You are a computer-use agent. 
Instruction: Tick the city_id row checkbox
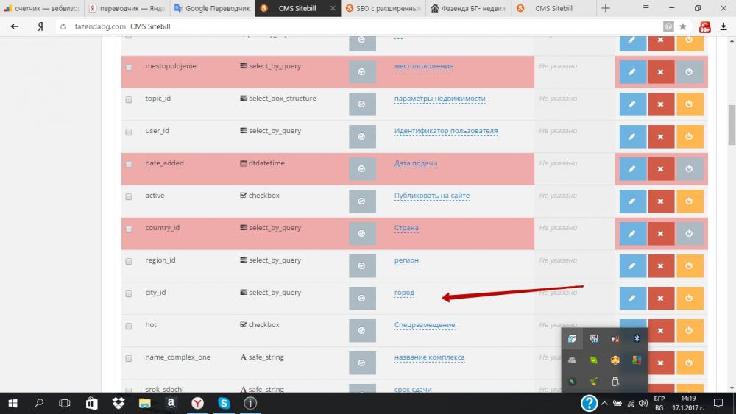129,293
